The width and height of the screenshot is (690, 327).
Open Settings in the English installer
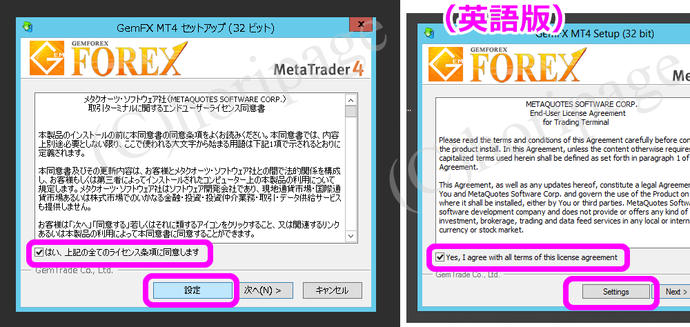tap(615, 292)
